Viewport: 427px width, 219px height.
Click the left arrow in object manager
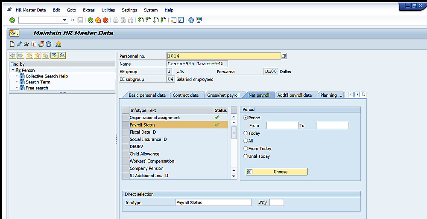12,55
